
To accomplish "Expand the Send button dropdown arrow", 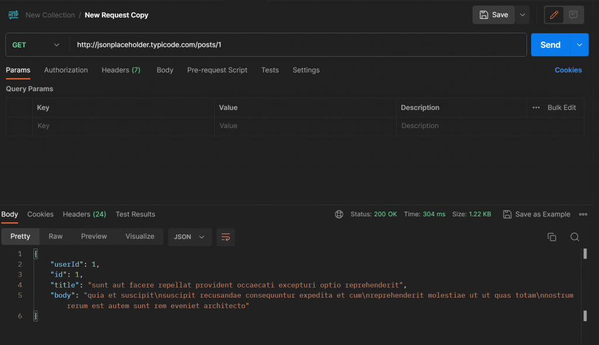I will pyautogui.click(x=580, y=45).
